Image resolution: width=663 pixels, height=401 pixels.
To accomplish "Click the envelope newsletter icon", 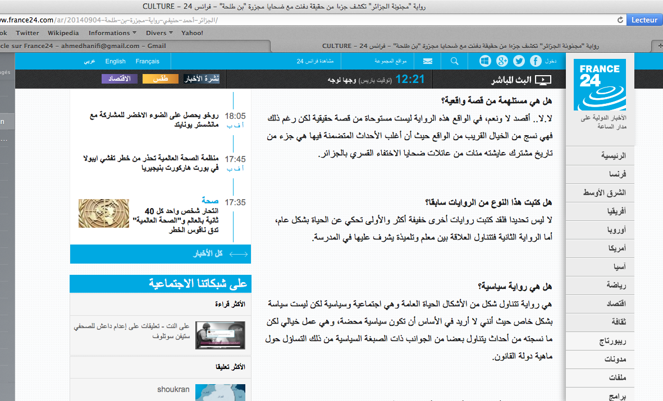I will (428, 61).
